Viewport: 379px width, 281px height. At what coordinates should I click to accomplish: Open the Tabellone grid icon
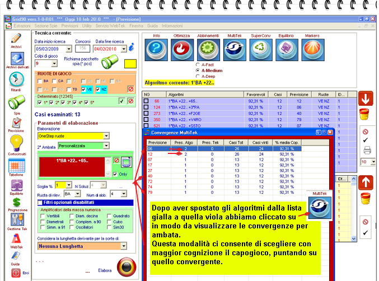click(x=16, y=165)
